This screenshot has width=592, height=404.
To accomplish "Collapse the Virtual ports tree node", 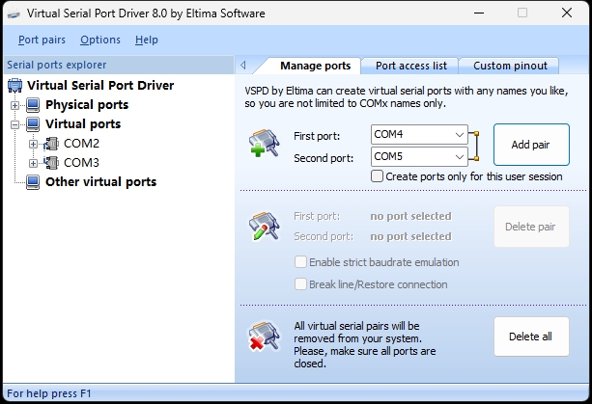I will coord(14,124).
